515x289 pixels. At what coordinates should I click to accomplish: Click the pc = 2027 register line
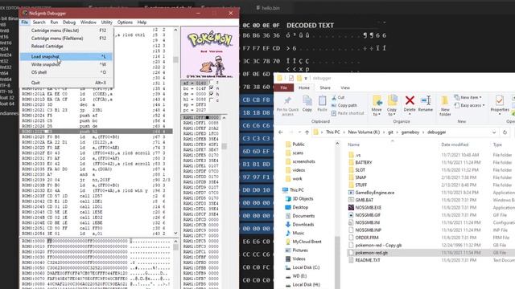[194, 110]
